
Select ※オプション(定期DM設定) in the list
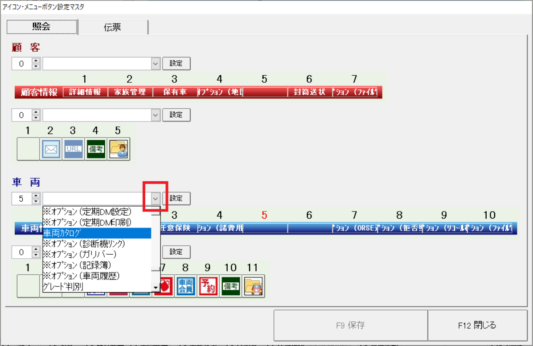pyautogui.click(x=97, y=212)
